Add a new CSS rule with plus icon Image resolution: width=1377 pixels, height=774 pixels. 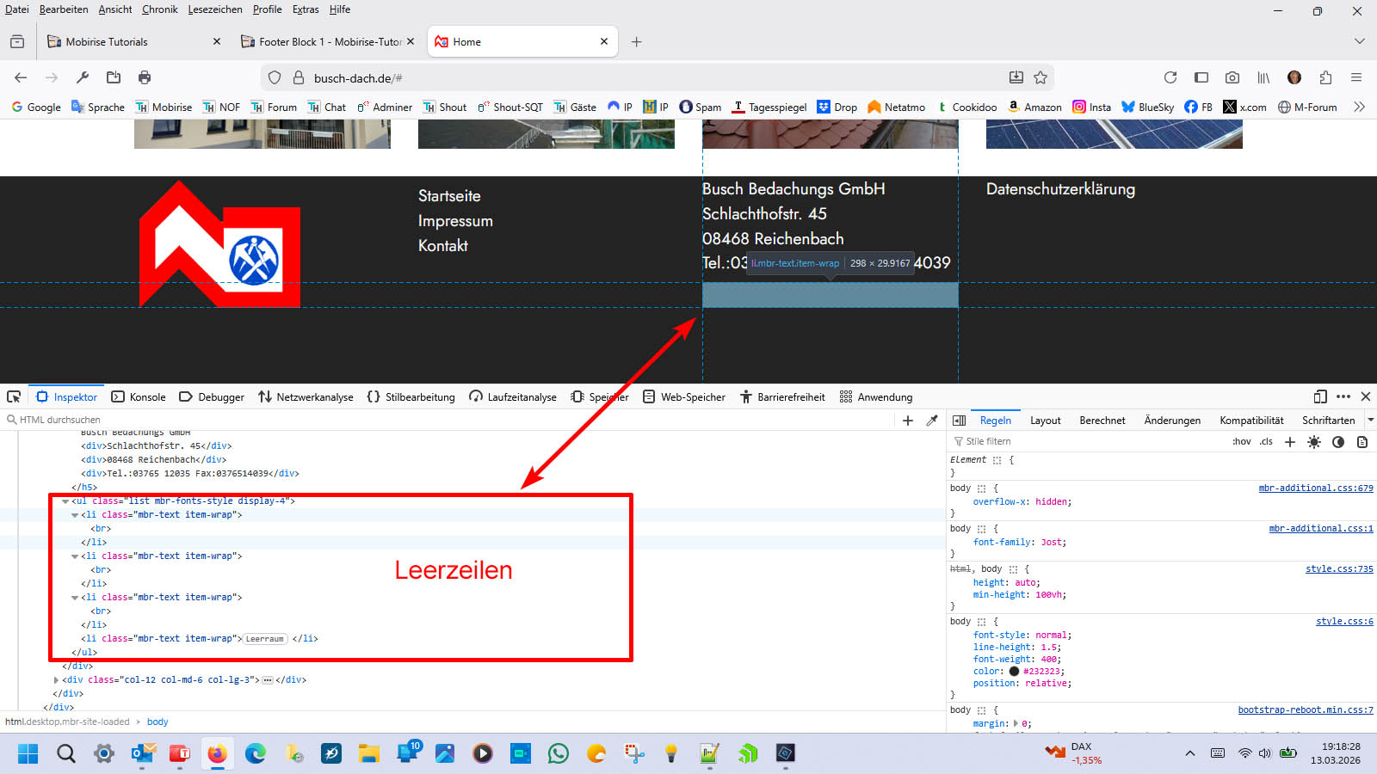(1289, 442)
